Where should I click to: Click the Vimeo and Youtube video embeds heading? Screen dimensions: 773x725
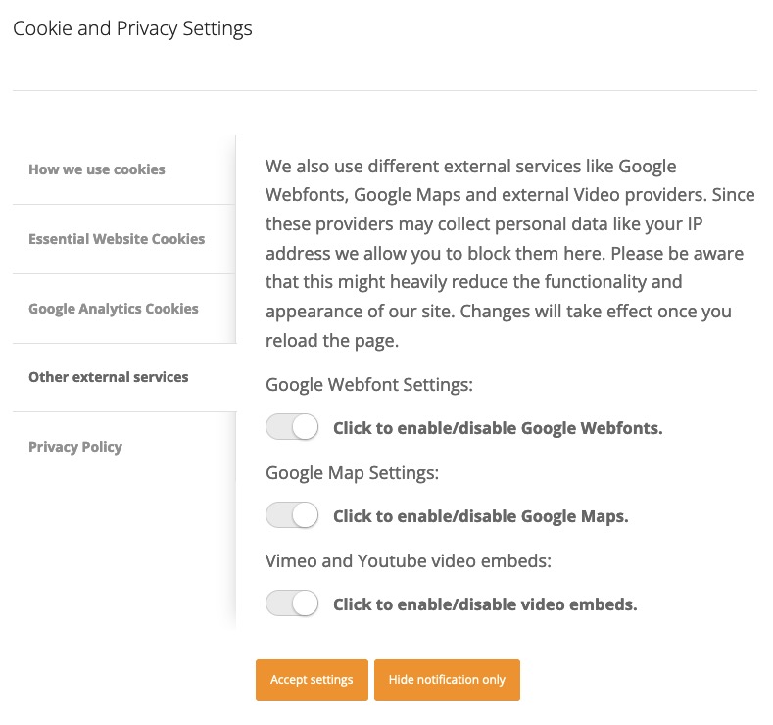409,560
